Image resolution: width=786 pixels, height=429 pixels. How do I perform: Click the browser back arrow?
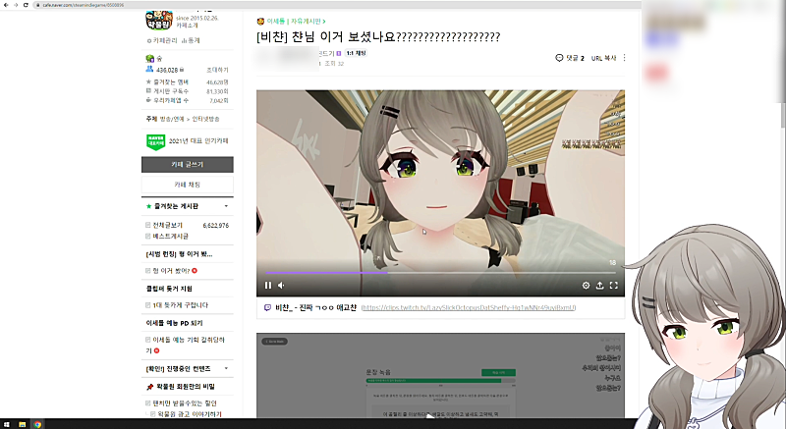[x=6, y=5]
